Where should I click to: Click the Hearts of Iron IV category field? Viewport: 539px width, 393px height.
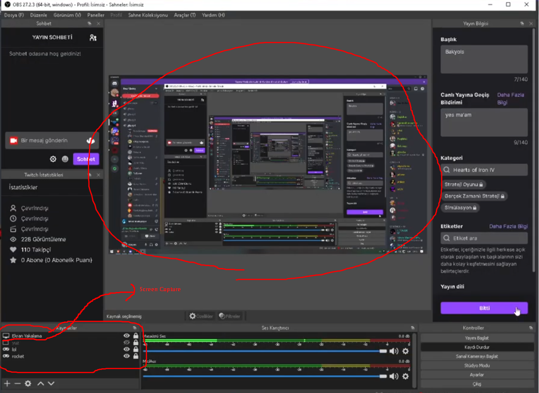[484, 170]
